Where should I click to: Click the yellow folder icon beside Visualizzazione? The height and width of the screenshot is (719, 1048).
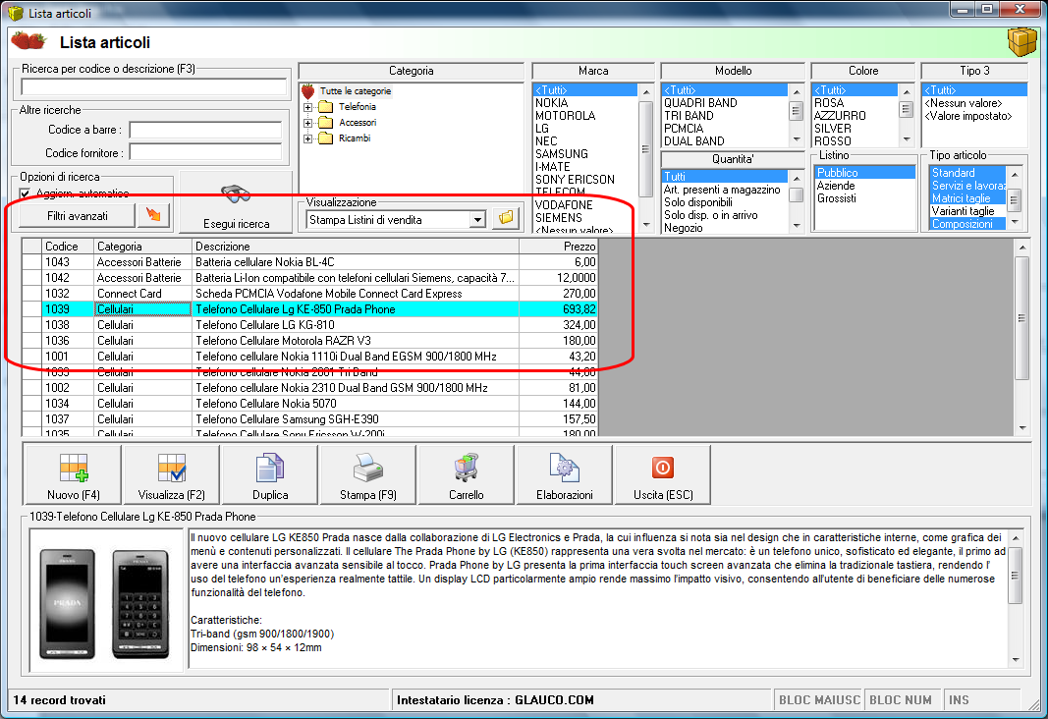click(506, 218)
